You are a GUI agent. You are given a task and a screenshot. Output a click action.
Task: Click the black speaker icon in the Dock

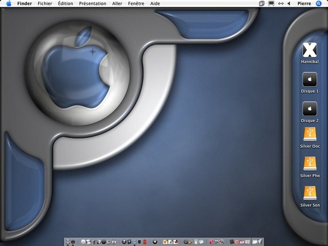(155, 242)
